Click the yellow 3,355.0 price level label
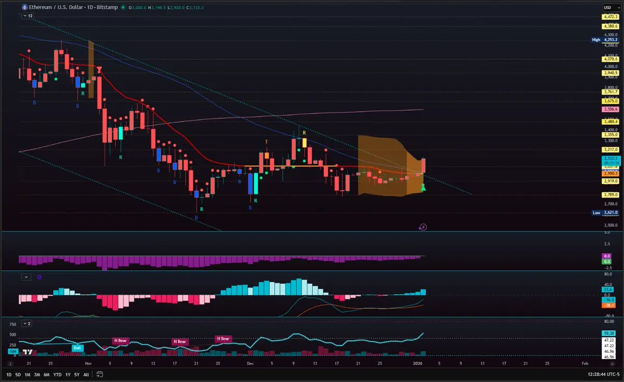The image size is (624, 382). tap(610, 135)
